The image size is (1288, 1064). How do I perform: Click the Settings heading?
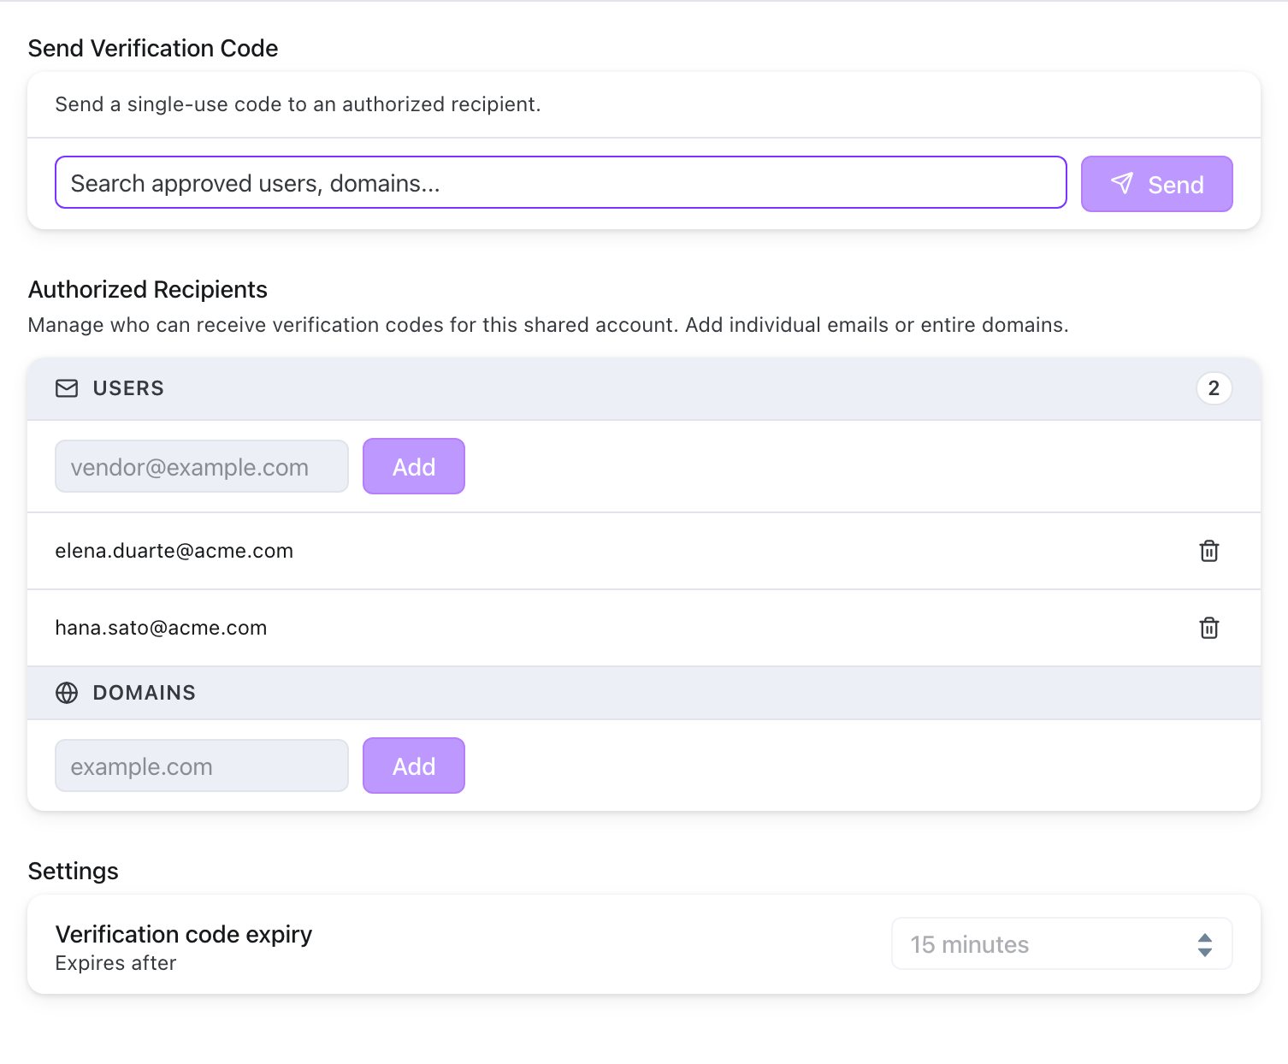click(x=74, y=871)
